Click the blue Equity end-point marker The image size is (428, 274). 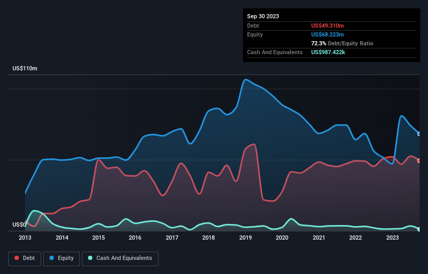coord(419,134)
